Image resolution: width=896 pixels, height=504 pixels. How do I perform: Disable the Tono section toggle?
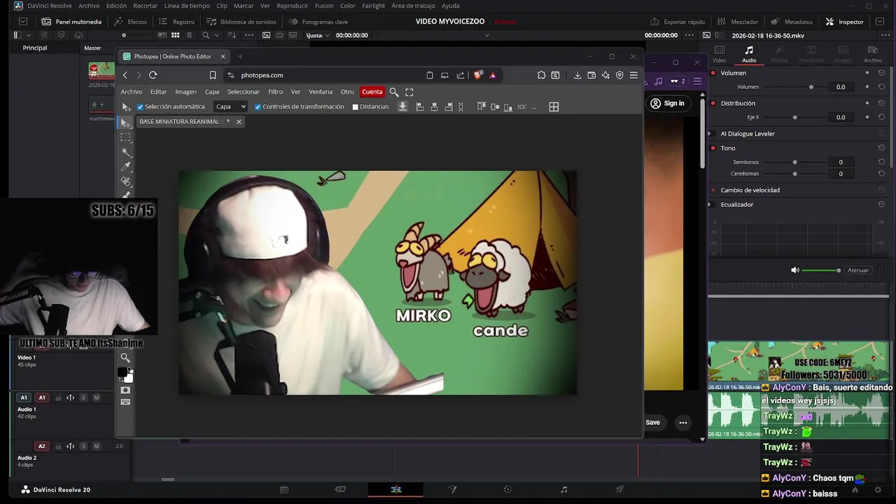pyautogui.click(x=713, y=148)
